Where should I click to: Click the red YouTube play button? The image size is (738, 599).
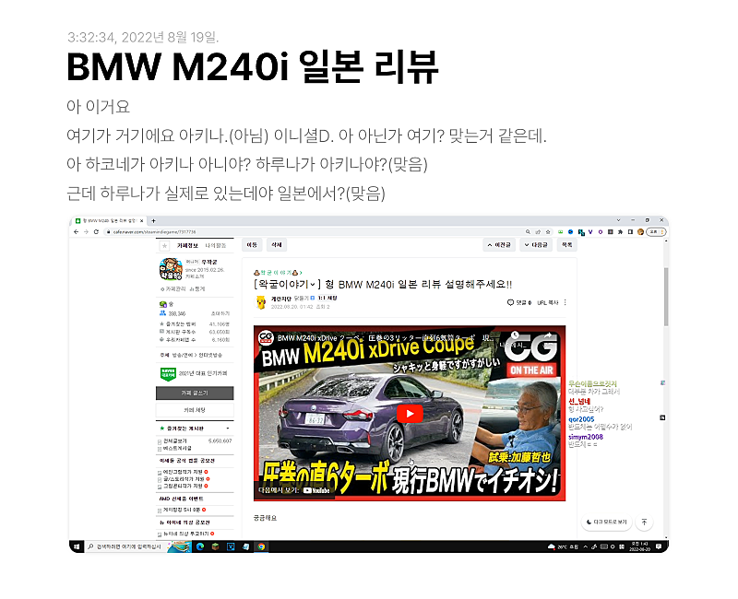click(410, 414)
